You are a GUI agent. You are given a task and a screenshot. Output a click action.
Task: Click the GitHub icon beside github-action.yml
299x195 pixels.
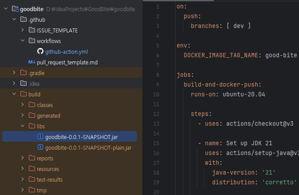[40, 51]
